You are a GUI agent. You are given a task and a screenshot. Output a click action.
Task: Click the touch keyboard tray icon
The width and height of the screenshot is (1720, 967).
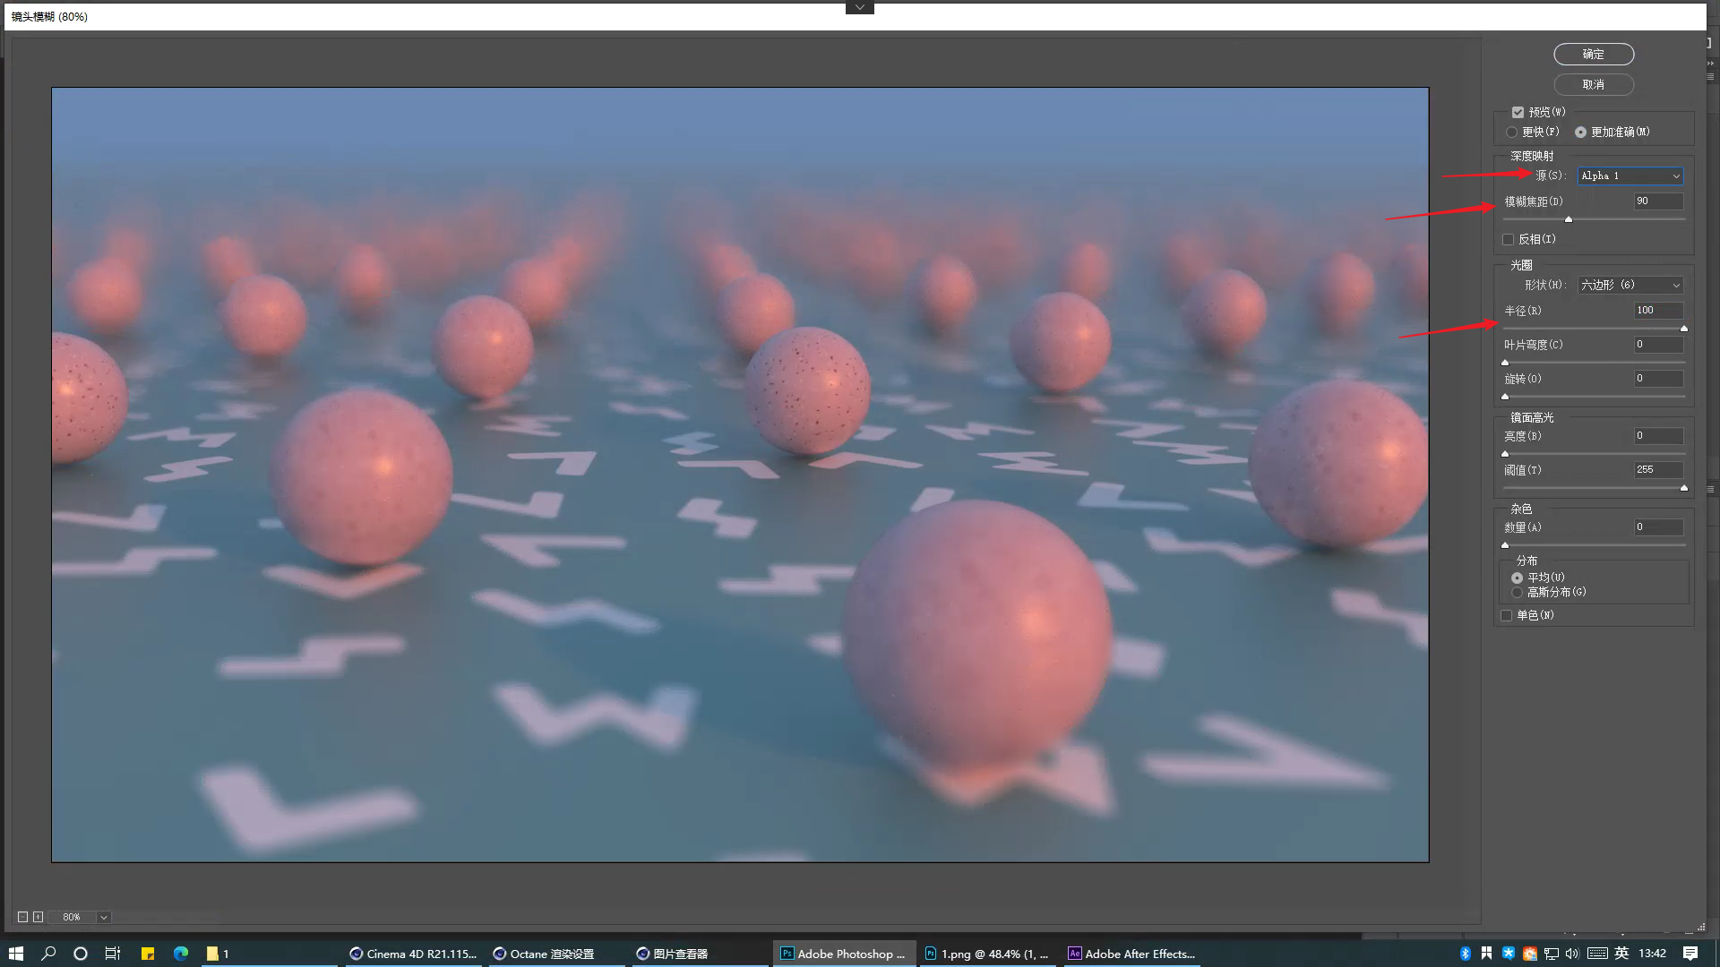[1597, 954]
